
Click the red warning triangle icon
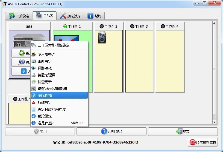[x=34, y=102]
